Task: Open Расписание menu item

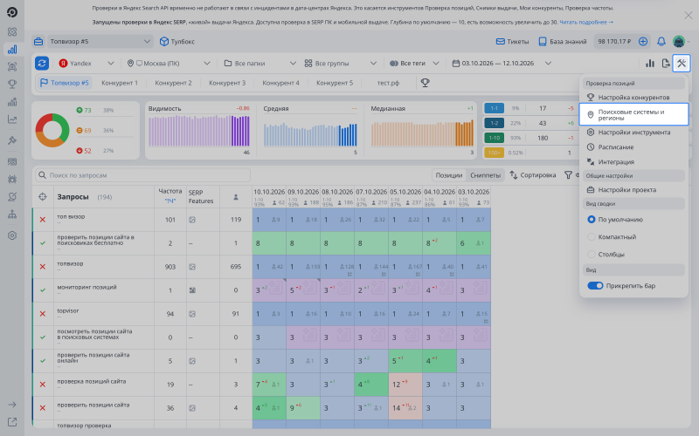Action: (x=633, y=146)
